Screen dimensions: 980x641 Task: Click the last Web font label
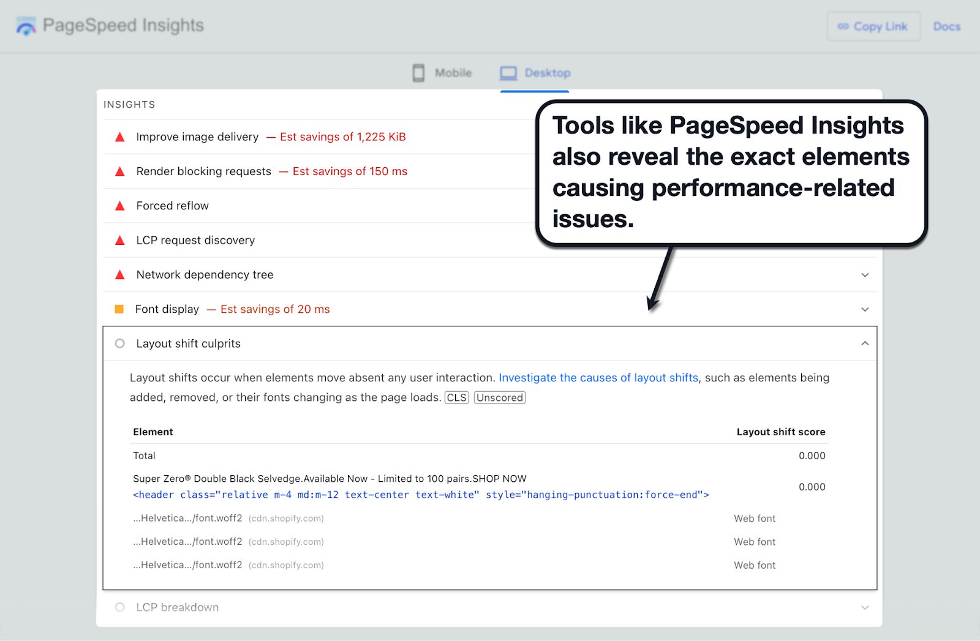click(x=755, y=565)
